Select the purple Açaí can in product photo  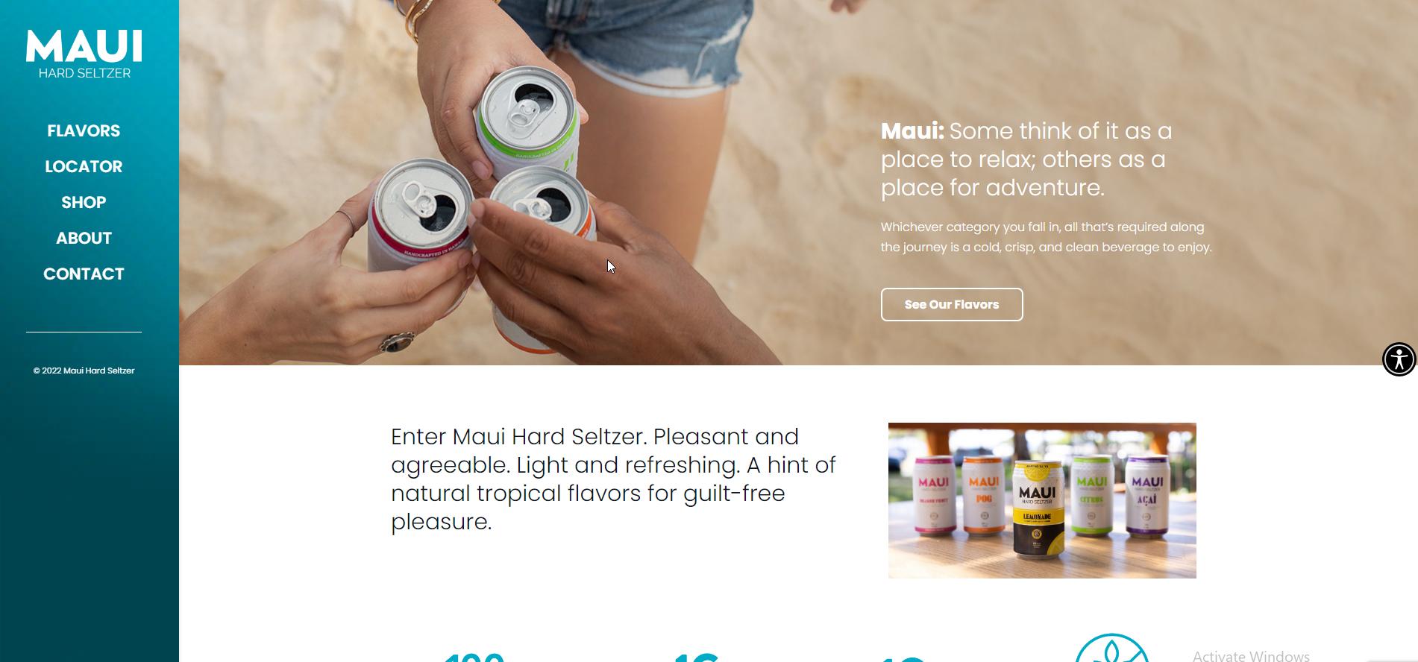[1147, 496]
